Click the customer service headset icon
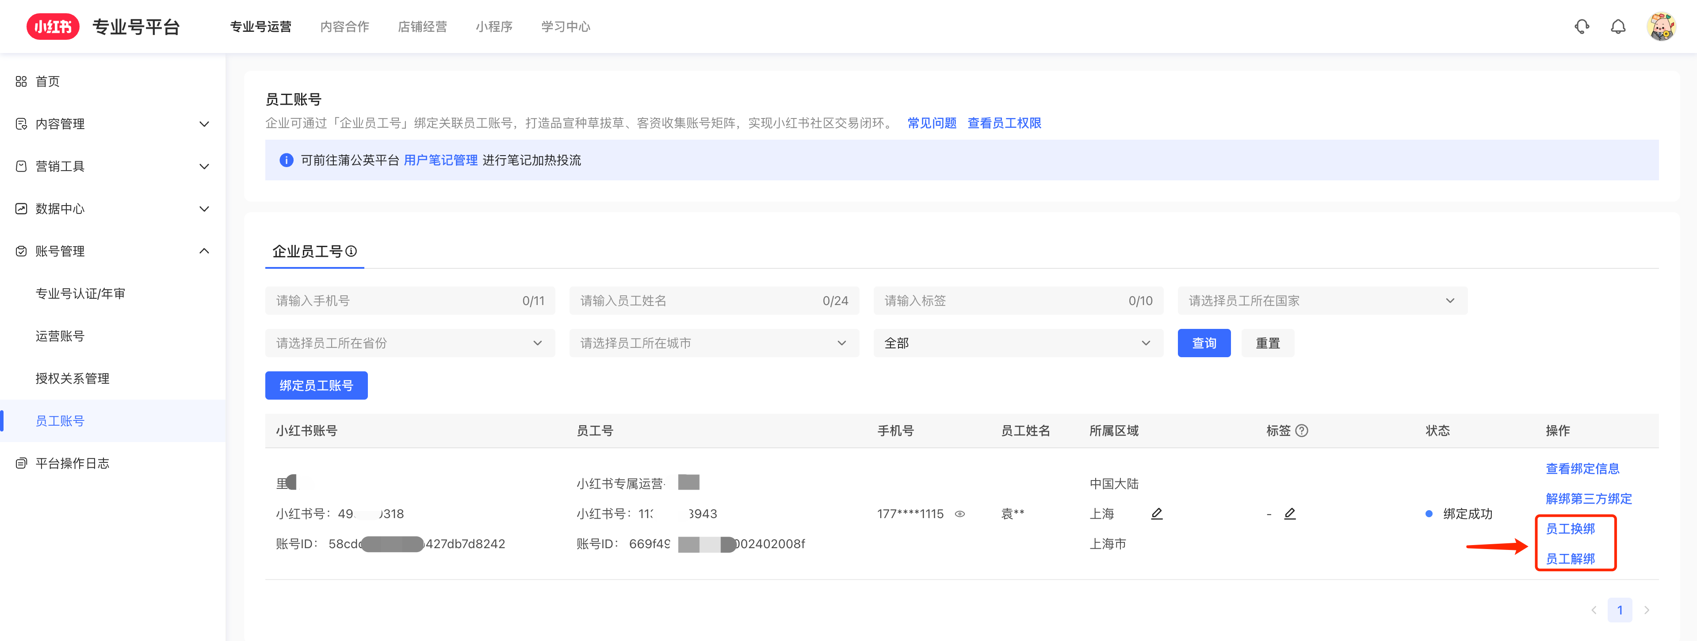 tap(1582, 27)
